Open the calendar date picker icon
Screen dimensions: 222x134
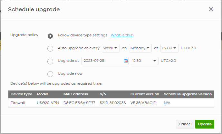(126, 61)
